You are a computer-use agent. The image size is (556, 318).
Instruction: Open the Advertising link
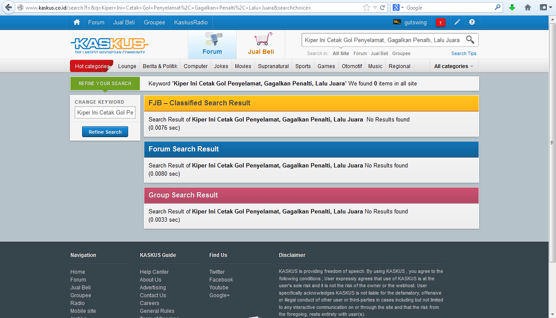153,288
